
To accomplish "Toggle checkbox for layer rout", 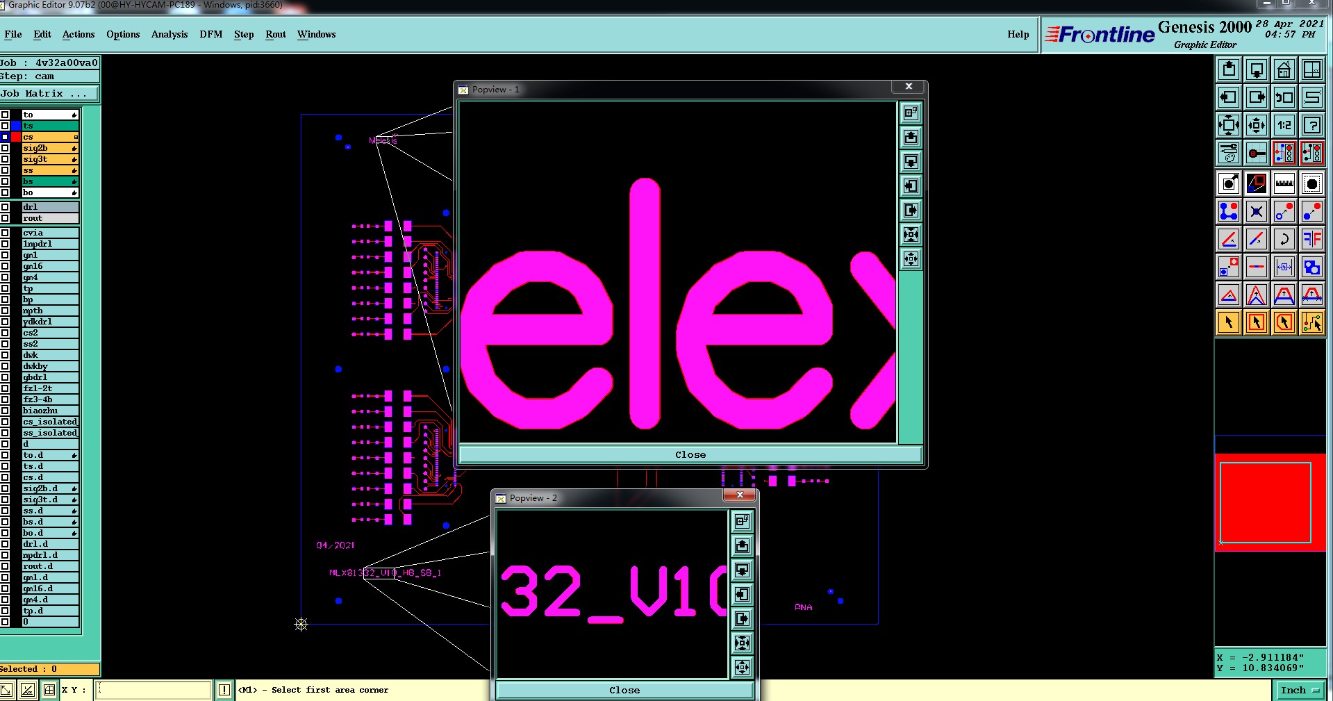I will click(5, 218).
